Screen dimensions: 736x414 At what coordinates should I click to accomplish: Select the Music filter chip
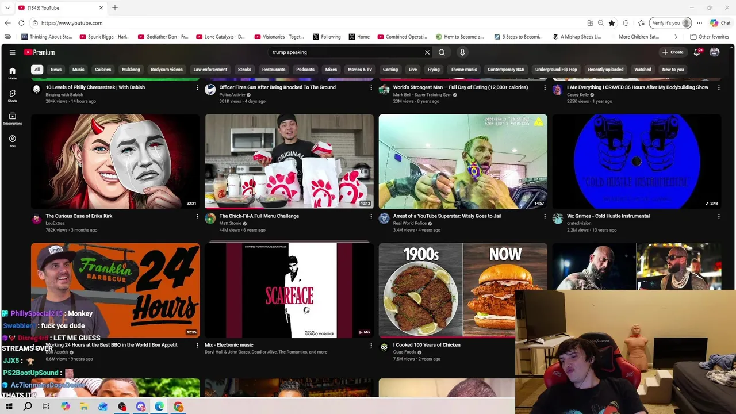coord(78,70)
